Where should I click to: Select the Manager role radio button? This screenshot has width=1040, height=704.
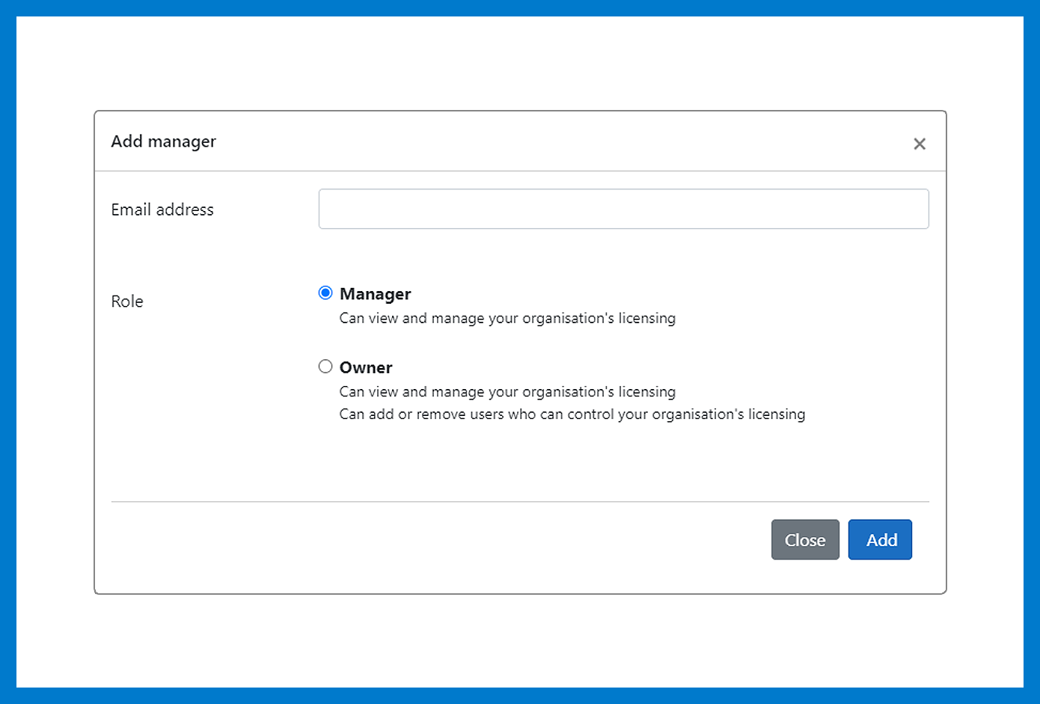point(325,293)
